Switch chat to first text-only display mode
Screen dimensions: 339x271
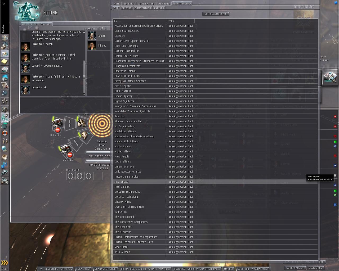pyautogui.click(x=98, y=28)
